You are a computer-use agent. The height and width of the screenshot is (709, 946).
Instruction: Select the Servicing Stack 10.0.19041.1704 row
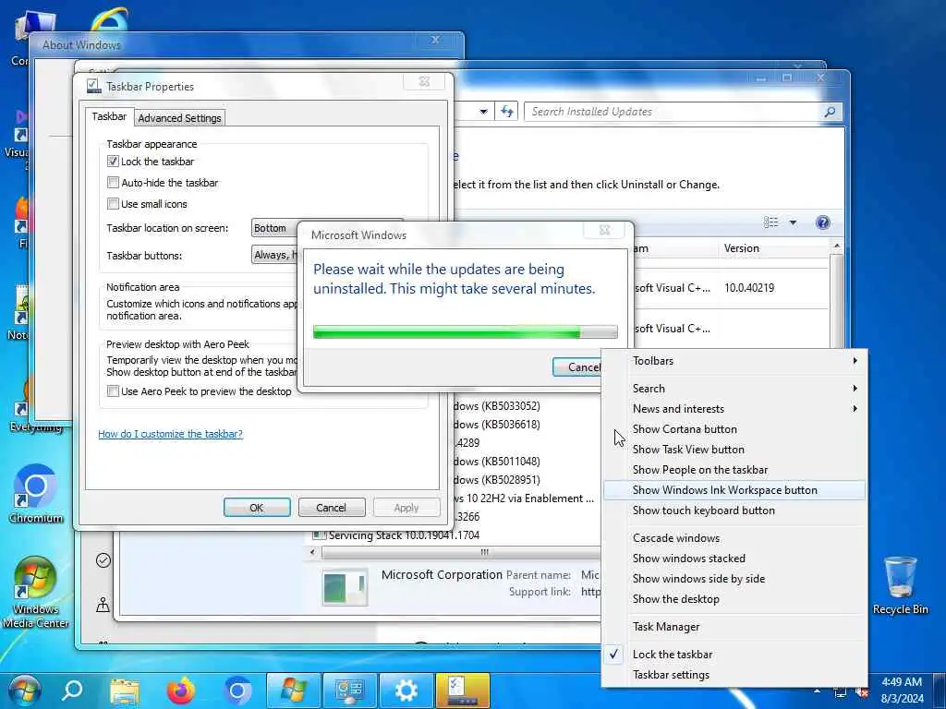(456, 535)
